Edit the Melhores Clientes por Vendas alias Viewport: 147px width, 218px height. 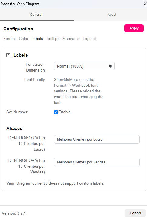click(x=97, y=162)
